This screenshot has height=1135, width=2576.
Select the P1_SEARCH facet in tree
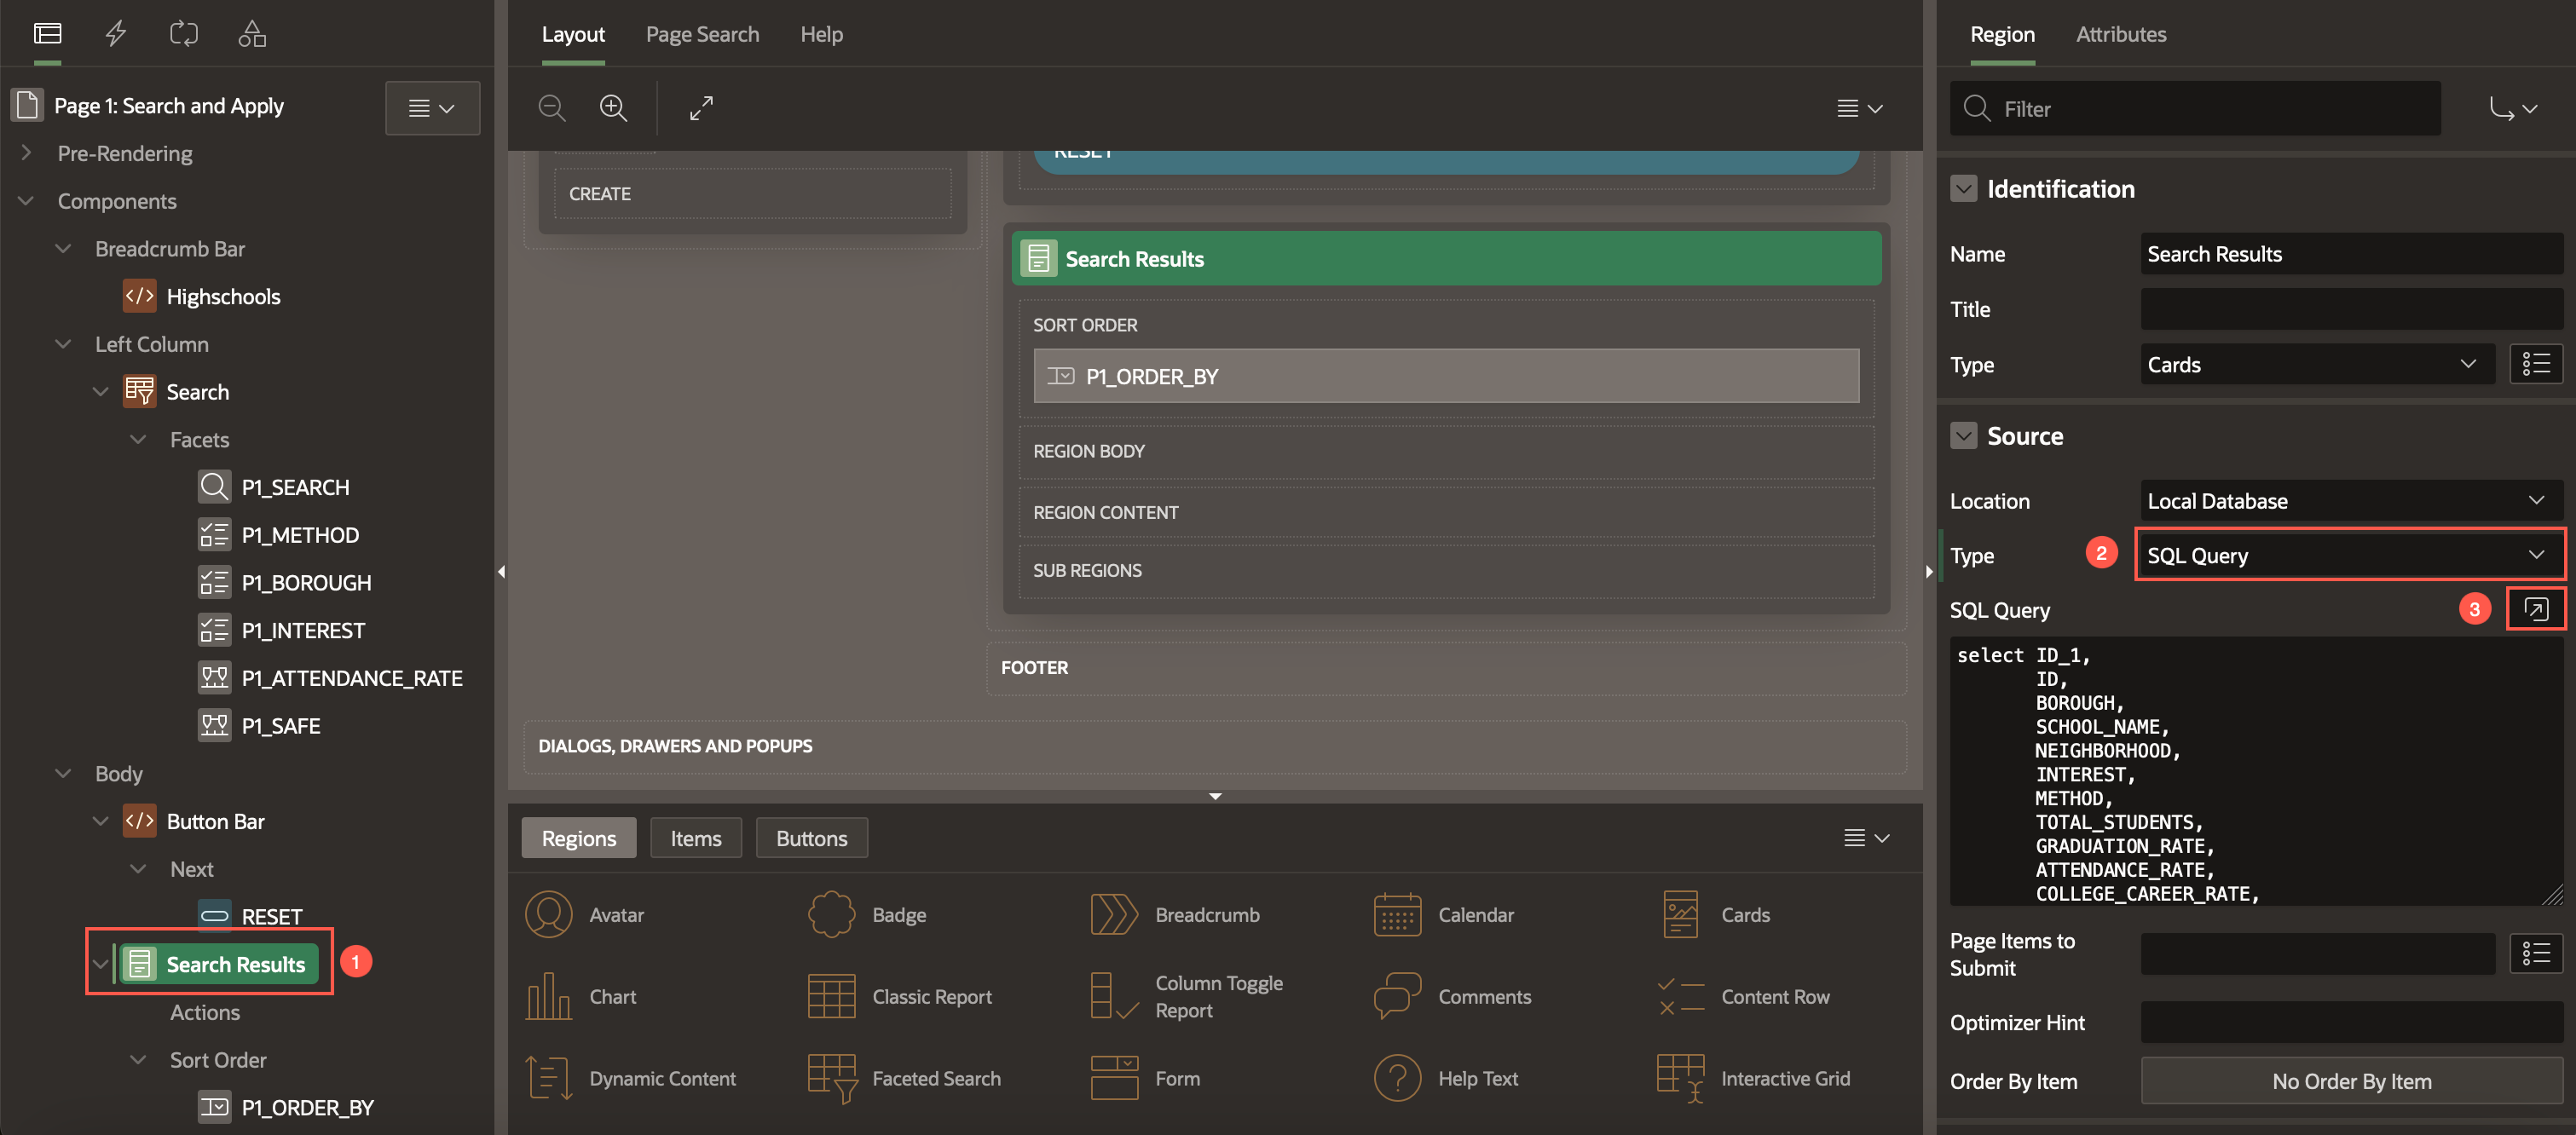point(295,487)
